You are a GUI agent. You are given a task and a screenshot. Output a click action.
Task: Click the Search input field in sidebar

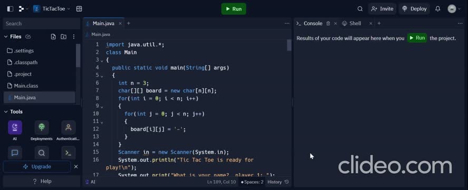pyautogui.click(x=42, y=24)
